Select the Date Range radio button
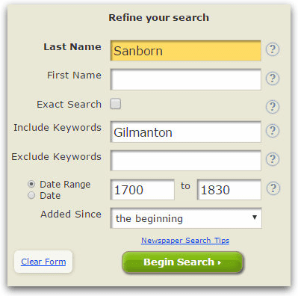The height and width of the screenshot is (296, 298). [31, 184]
